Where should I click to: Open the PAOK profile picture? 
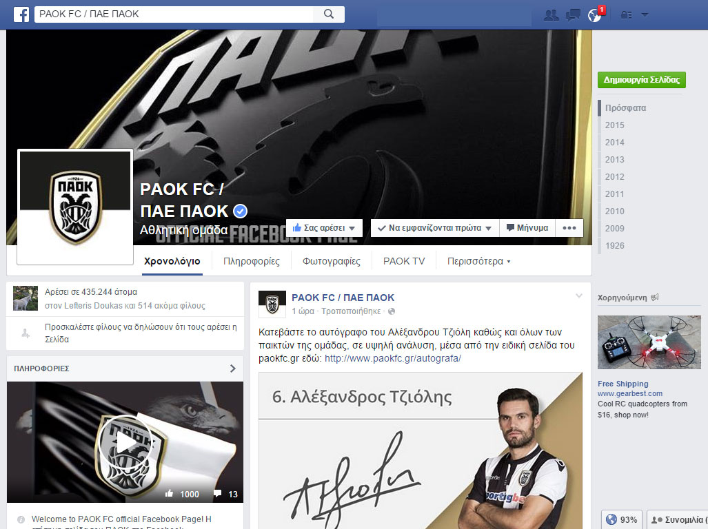pos(75,207)
